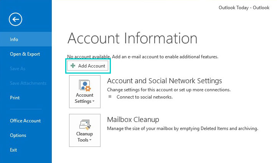Click 'Manage the size of your mailbox' description
Viewport: 277px width, 163px height.
point(183,128)
